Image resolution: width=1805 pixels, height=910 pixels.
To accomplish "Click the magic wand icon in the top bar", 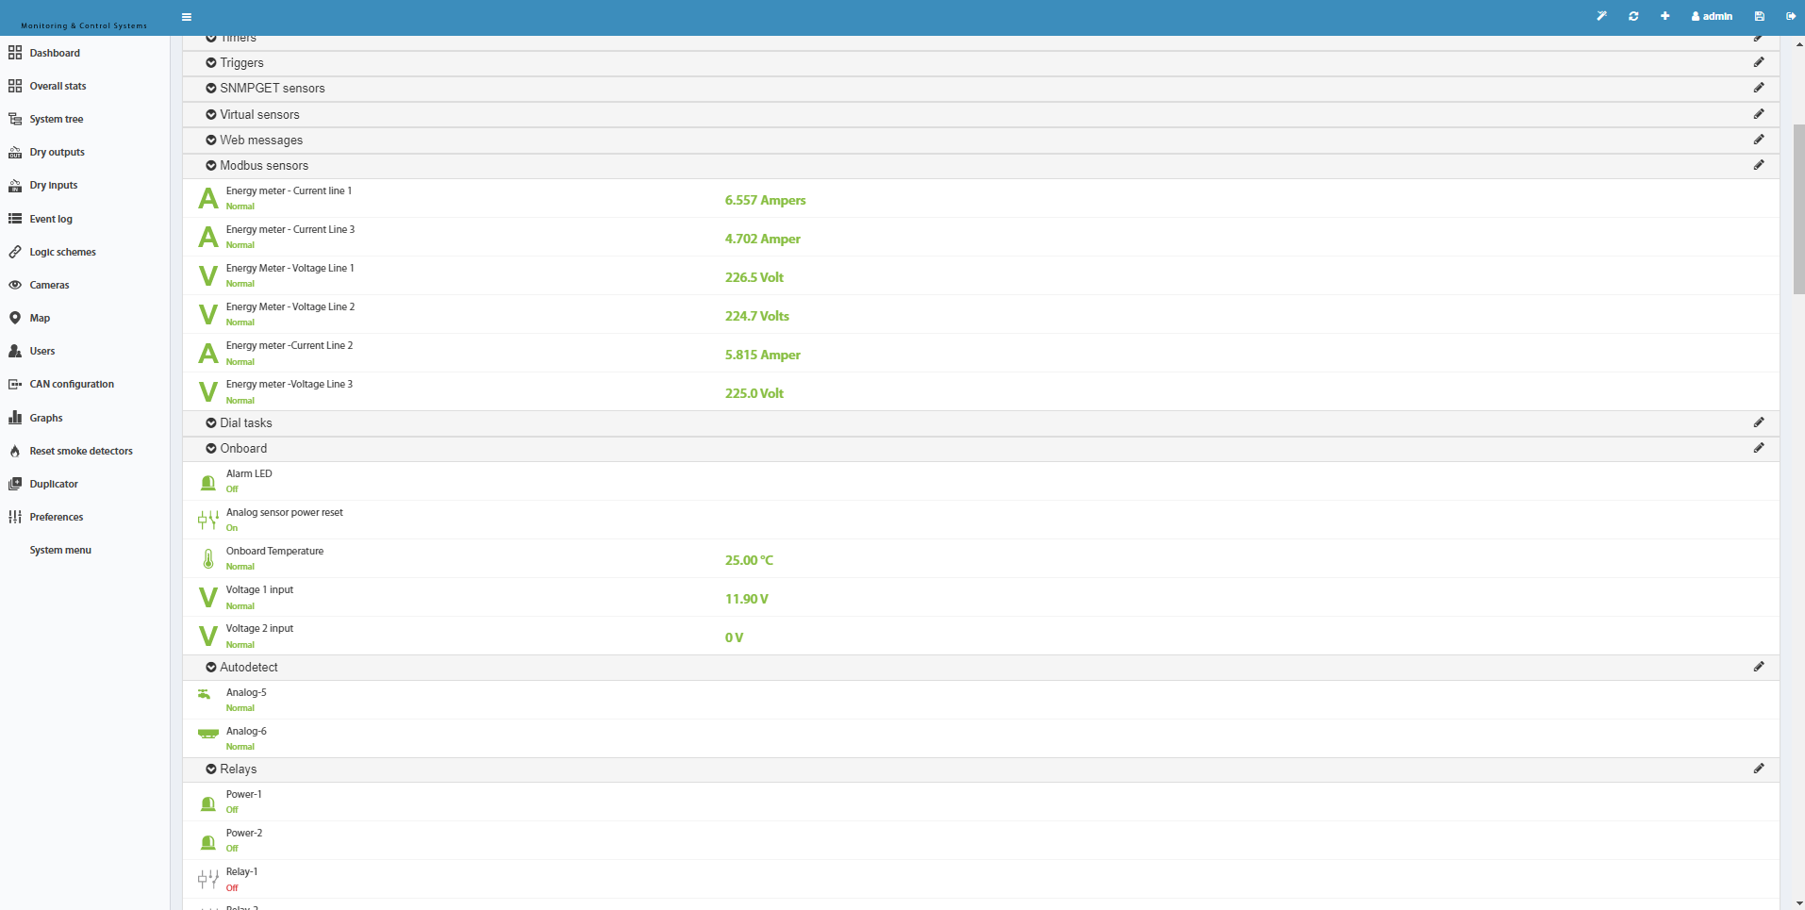I will point(1601,16).
